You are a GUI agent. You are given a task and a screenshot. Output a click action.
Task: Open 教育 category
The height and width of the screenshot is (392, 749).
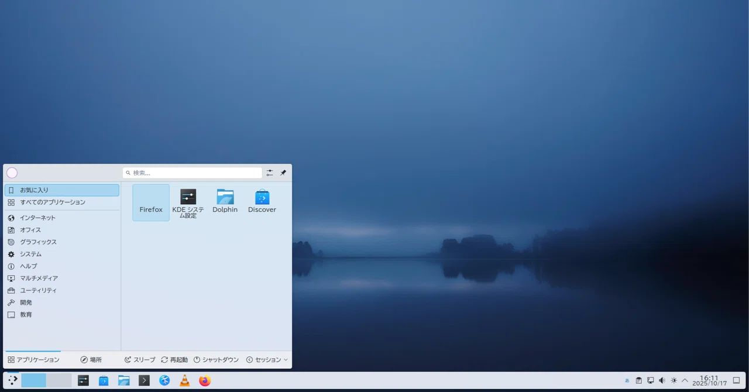(x=61, y=314)
